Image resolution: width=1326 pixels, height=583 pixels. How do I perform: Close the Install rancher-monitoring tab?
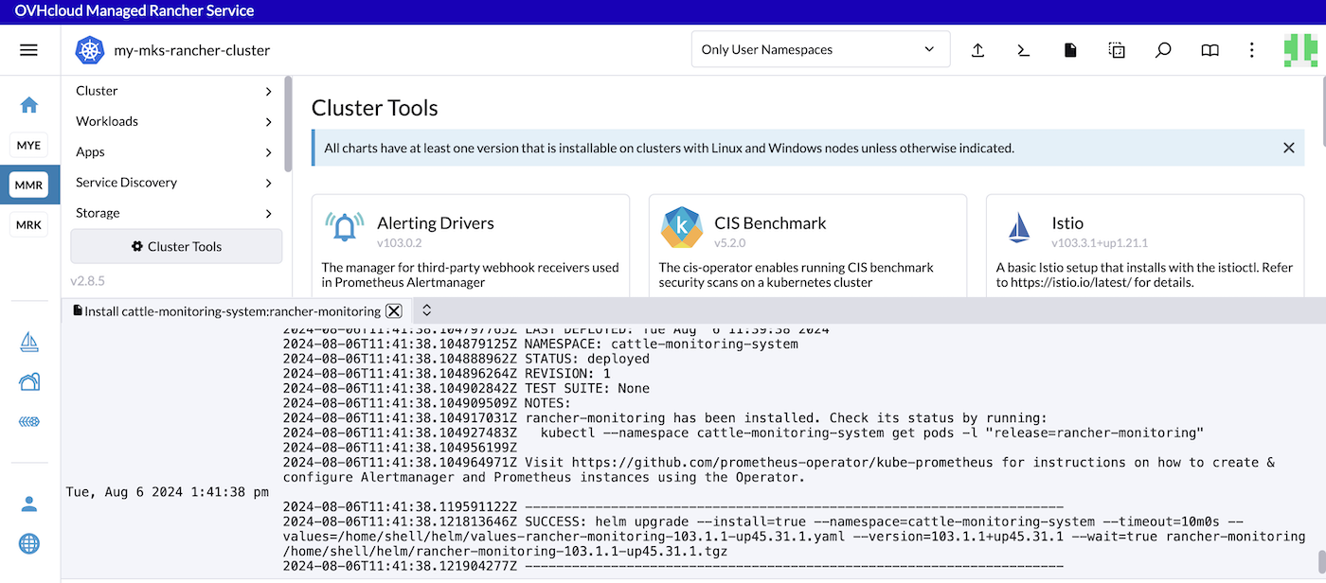point(394,311)
